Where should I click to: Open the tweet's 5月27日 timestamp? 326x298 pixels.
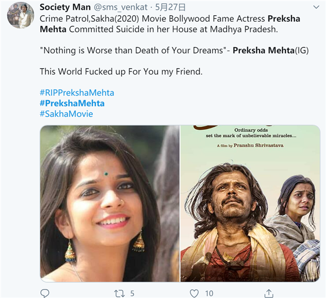click(x=170, y=8)
